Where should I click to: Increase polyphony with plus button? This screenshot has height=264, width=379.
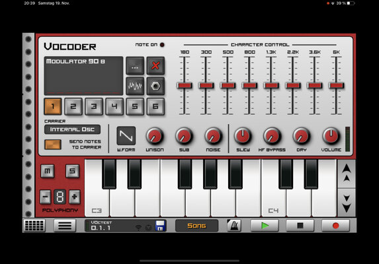pos(75,197)
